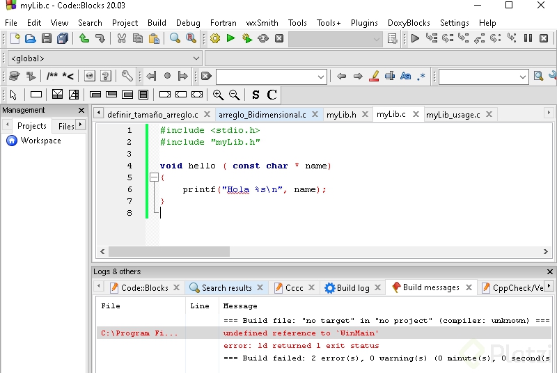Image resolution: width=557 pixels, height=373 pixels.
Task: Stop the debugger icon
Action: click(544, 38)
